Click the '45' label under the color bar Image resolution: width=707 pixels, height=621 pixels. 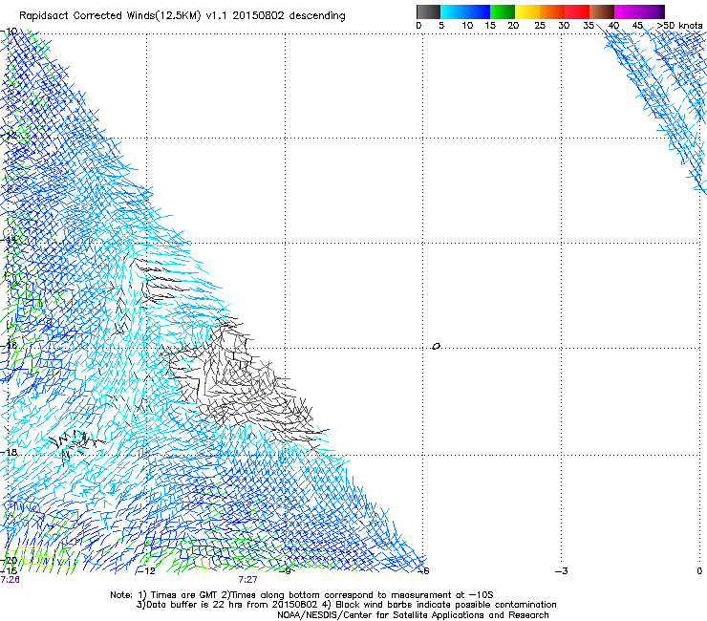[637, 26]
